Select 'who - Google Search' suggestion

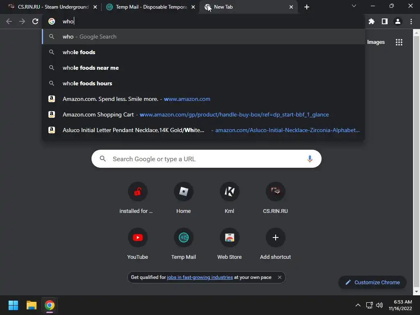pyautogui.click(x=203, y=37)
